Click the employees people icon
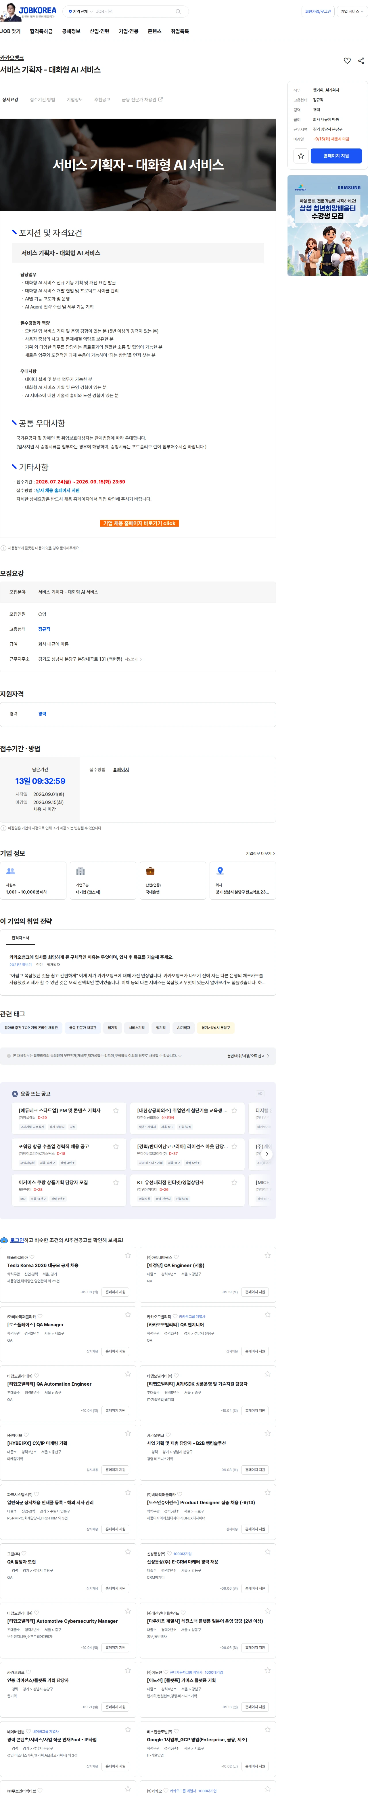This screenshot has width=368, height=1796. pos(10,871)
